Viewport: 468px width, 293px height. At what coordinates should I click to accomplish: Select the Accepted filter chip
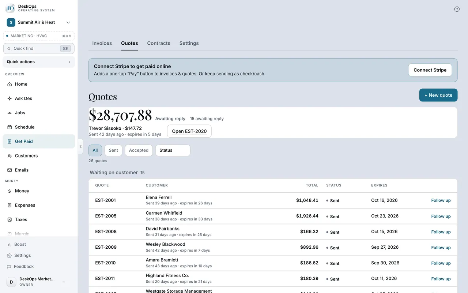139,150
